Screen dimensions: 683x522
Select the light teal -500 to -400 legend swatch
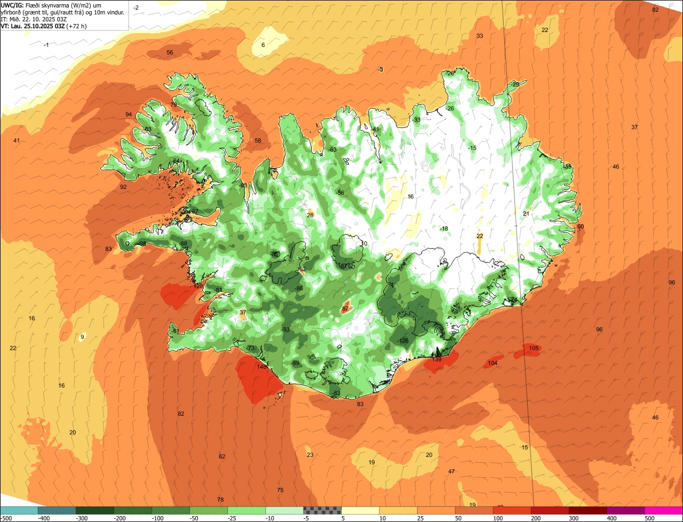coord(19,510)
